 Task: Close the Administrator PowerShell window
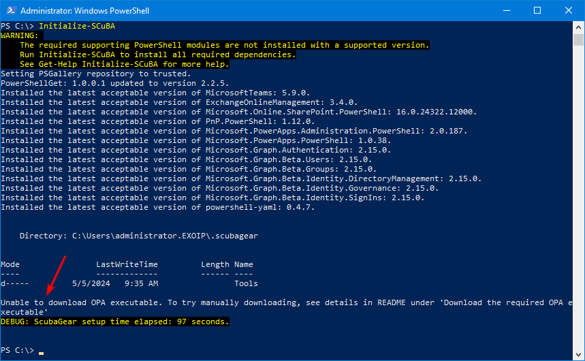(569, 11)
